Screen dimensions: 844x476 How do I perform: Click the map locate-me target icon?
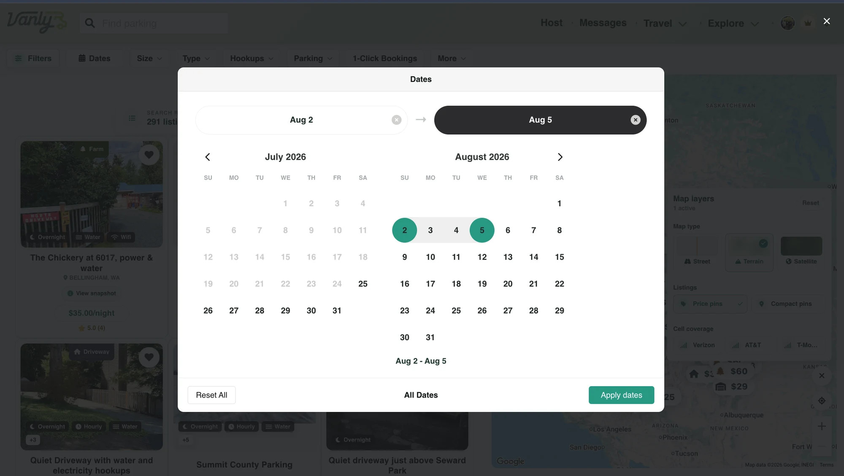coord(822,401)
